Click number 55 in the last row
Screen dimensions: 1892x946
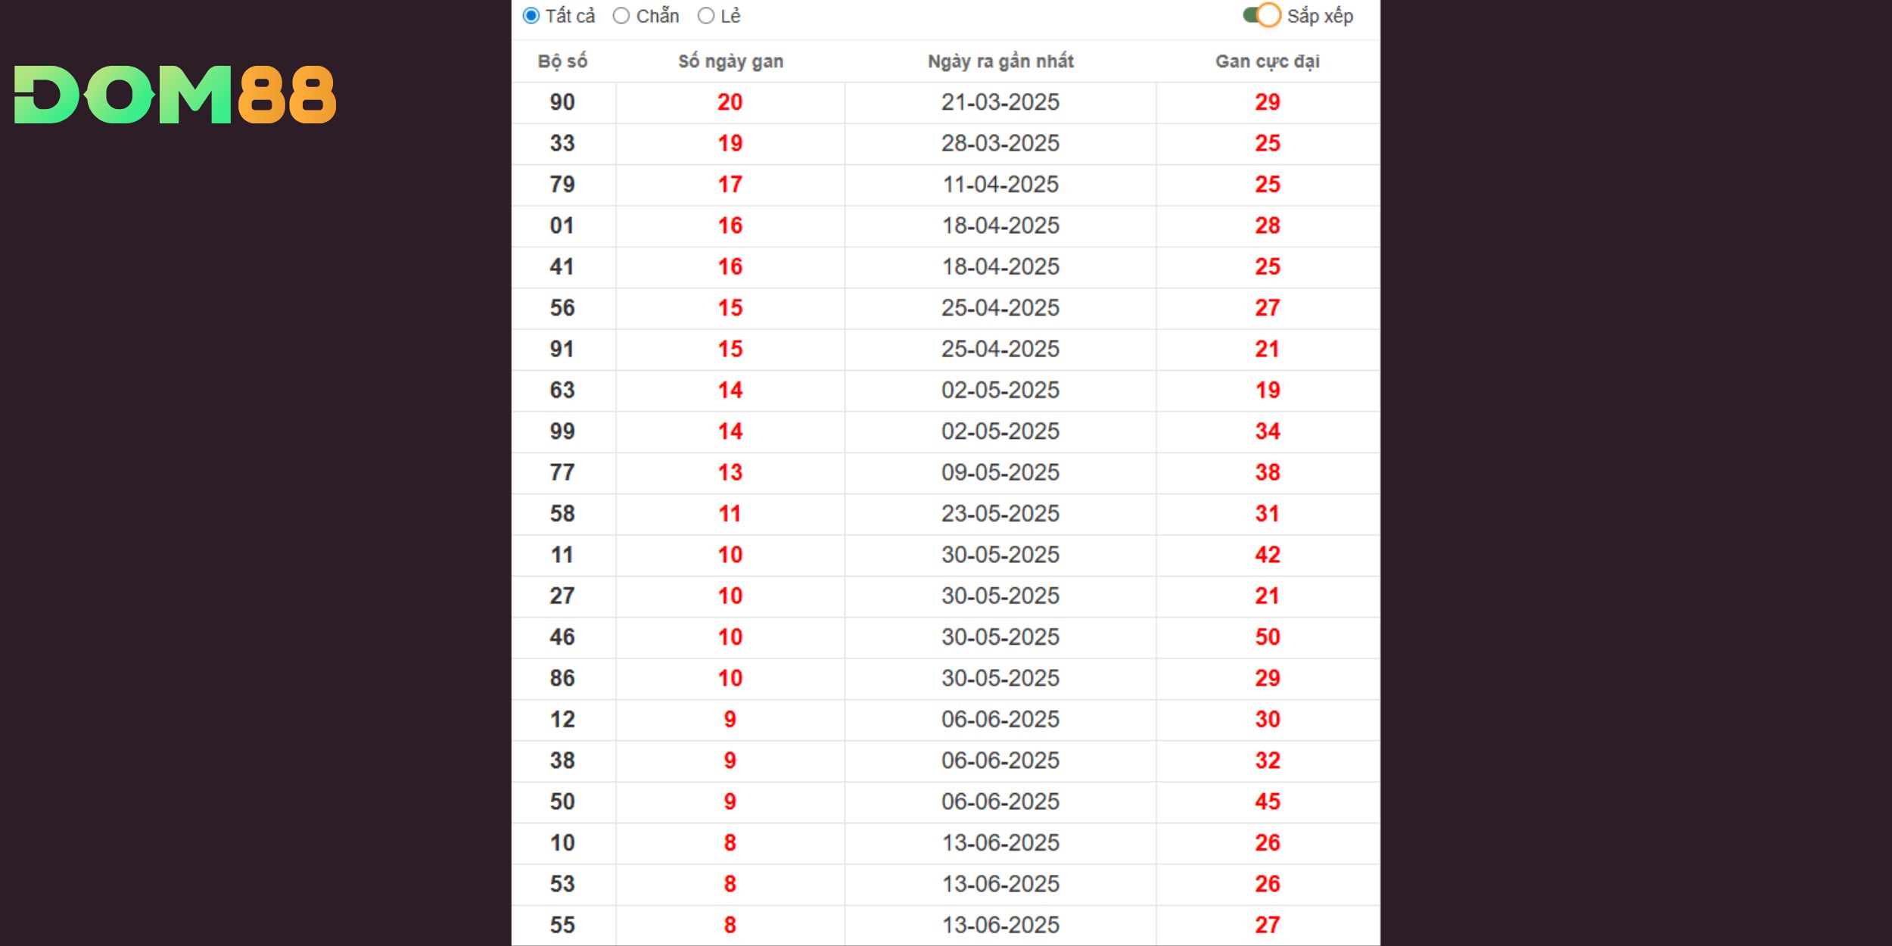pos(562,925)
